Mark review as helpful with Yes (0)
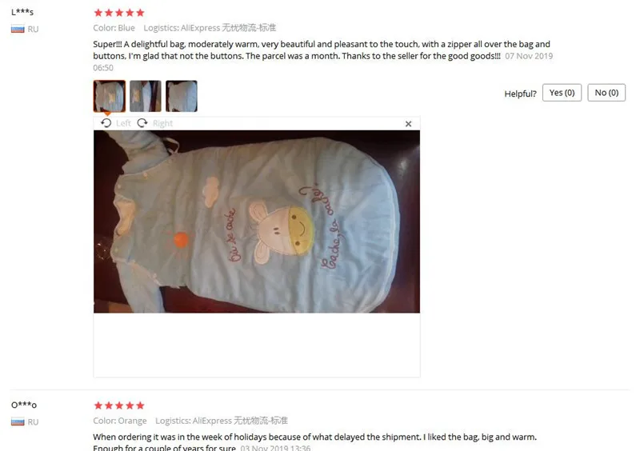 [562, 93]
